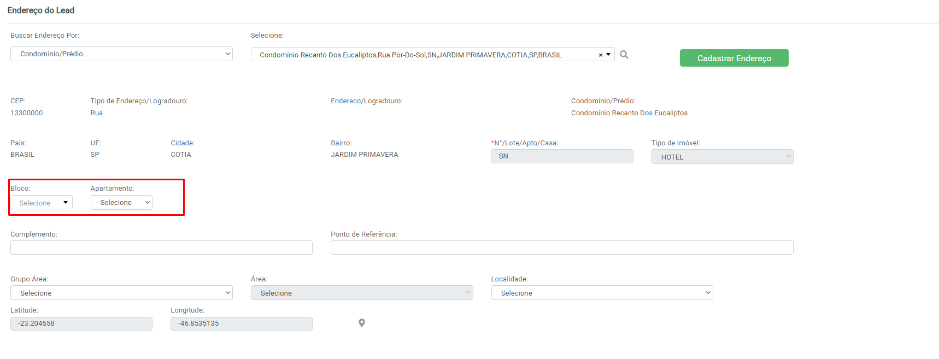Viewport: 939px width, 359px height.
Task: Open the Bloco dropdown
Action: (x=42, y=203)
